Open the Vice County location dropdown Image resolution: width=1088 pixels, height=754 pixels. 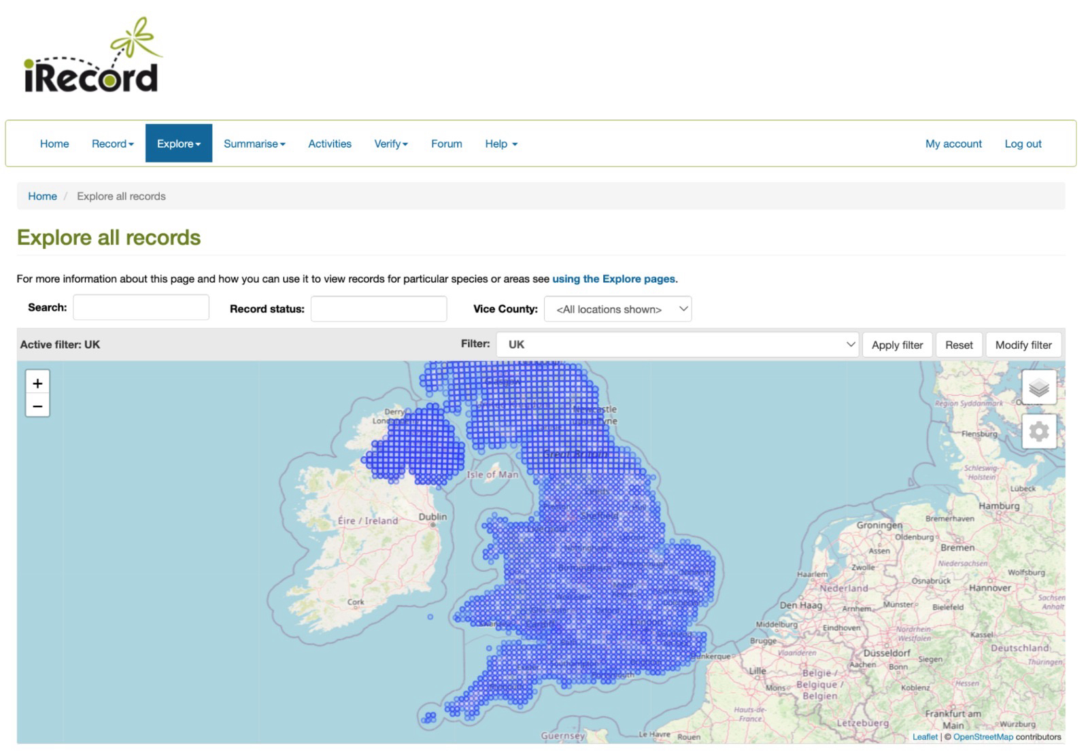point(617,309)
